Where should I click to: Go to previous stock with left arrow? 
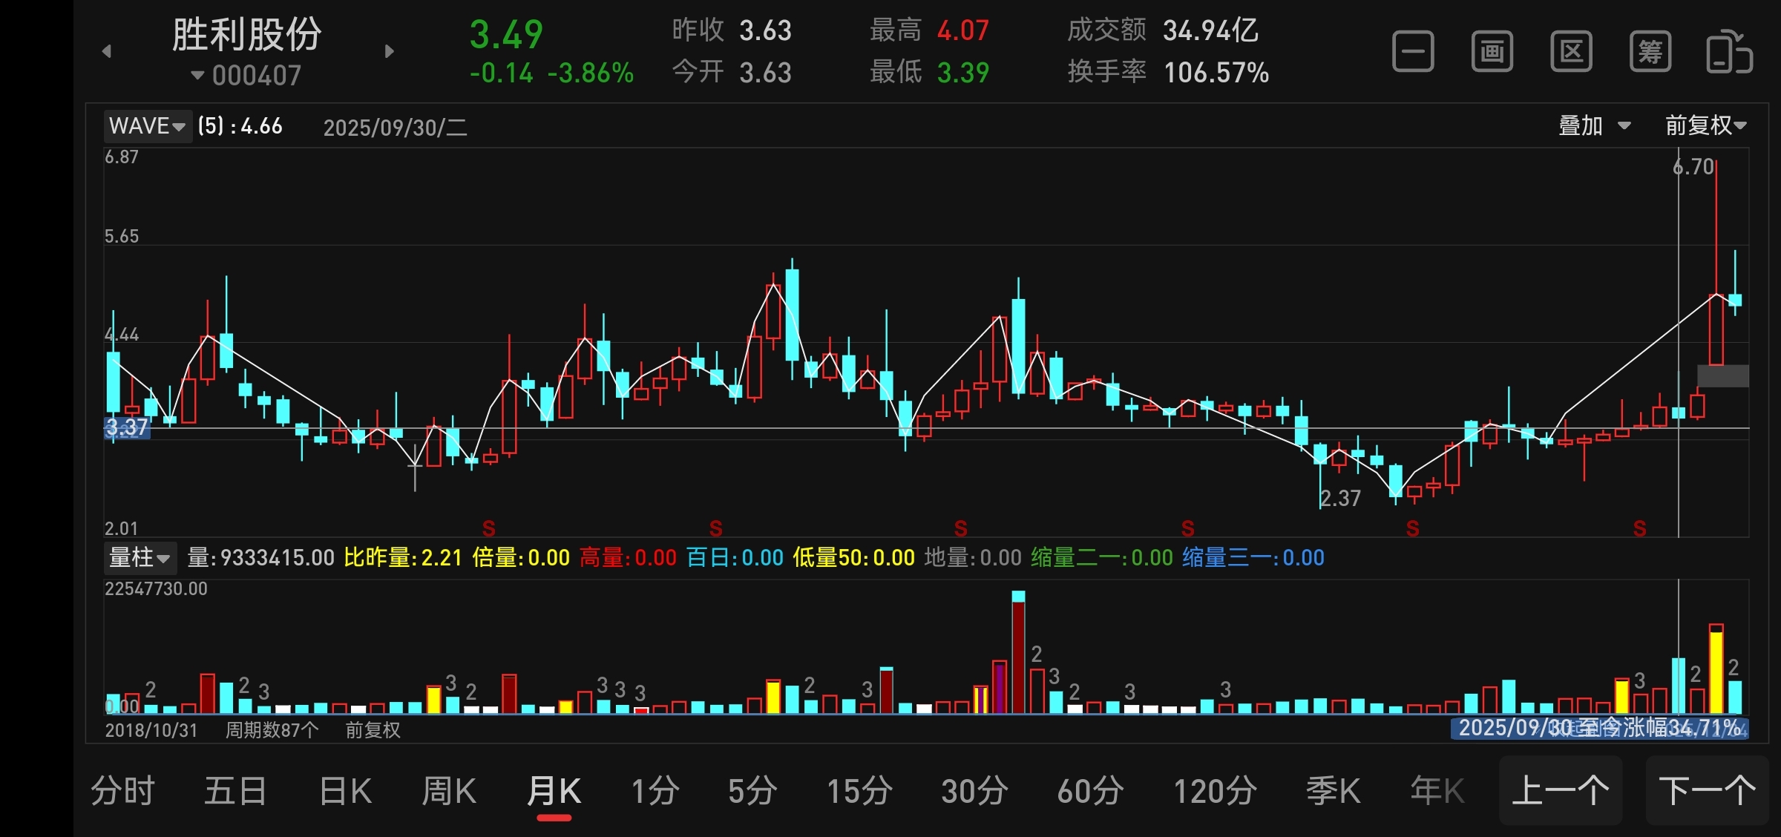tap(107, 51)
